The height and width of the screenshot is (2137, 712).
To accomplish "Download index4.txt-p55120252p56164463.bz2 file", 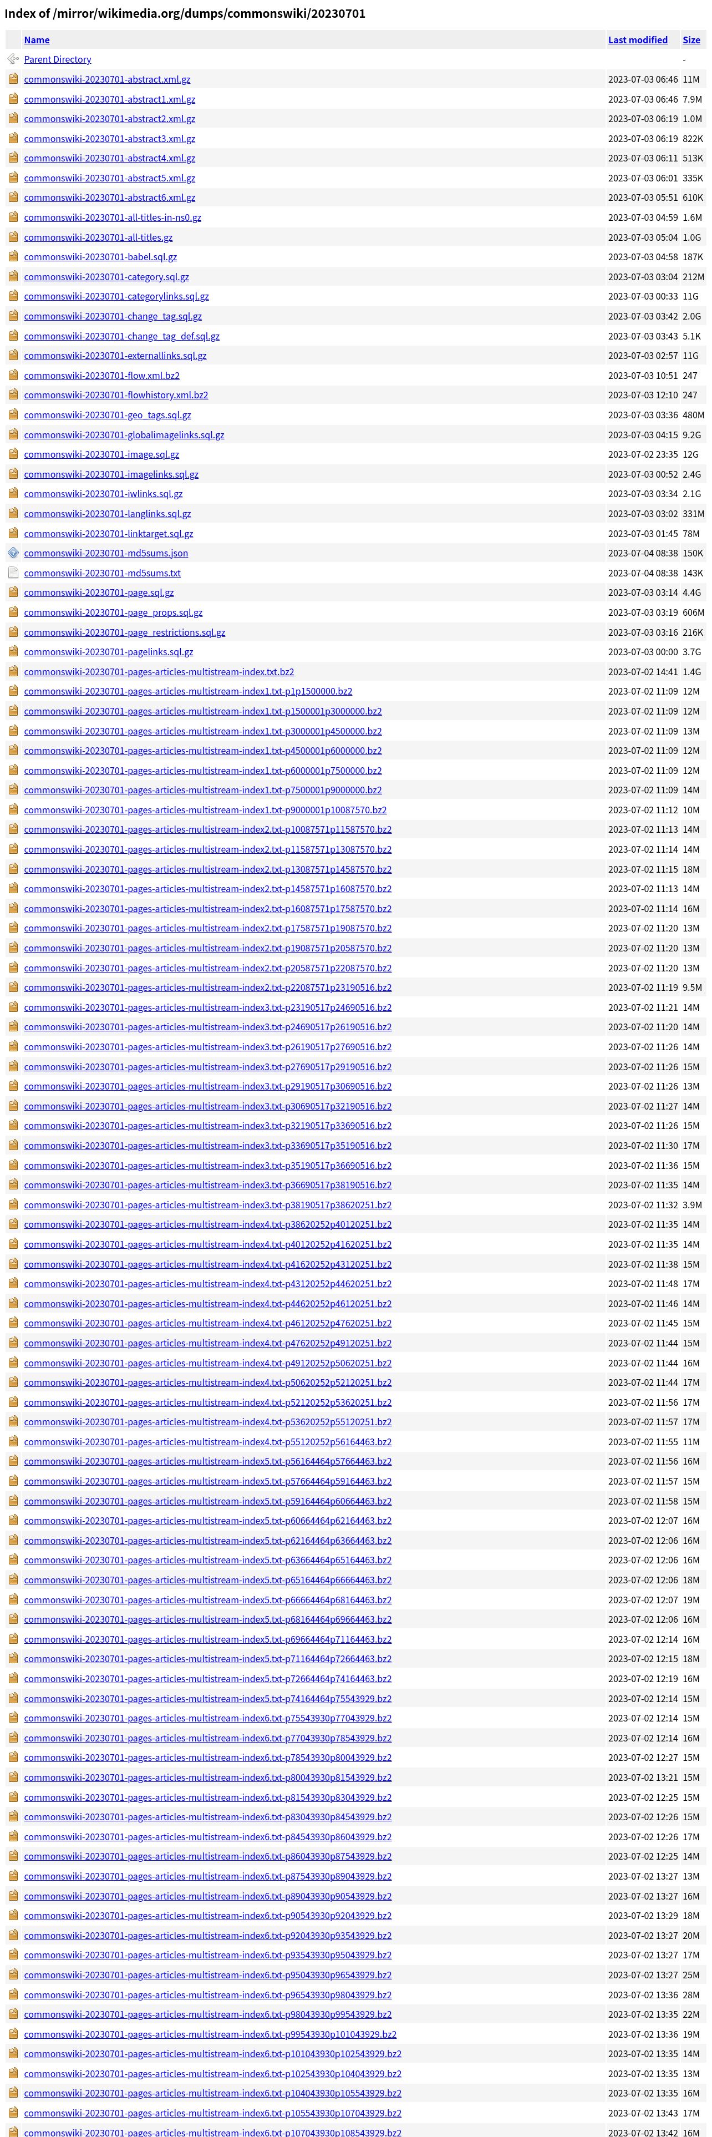I will click(207, 1442).
